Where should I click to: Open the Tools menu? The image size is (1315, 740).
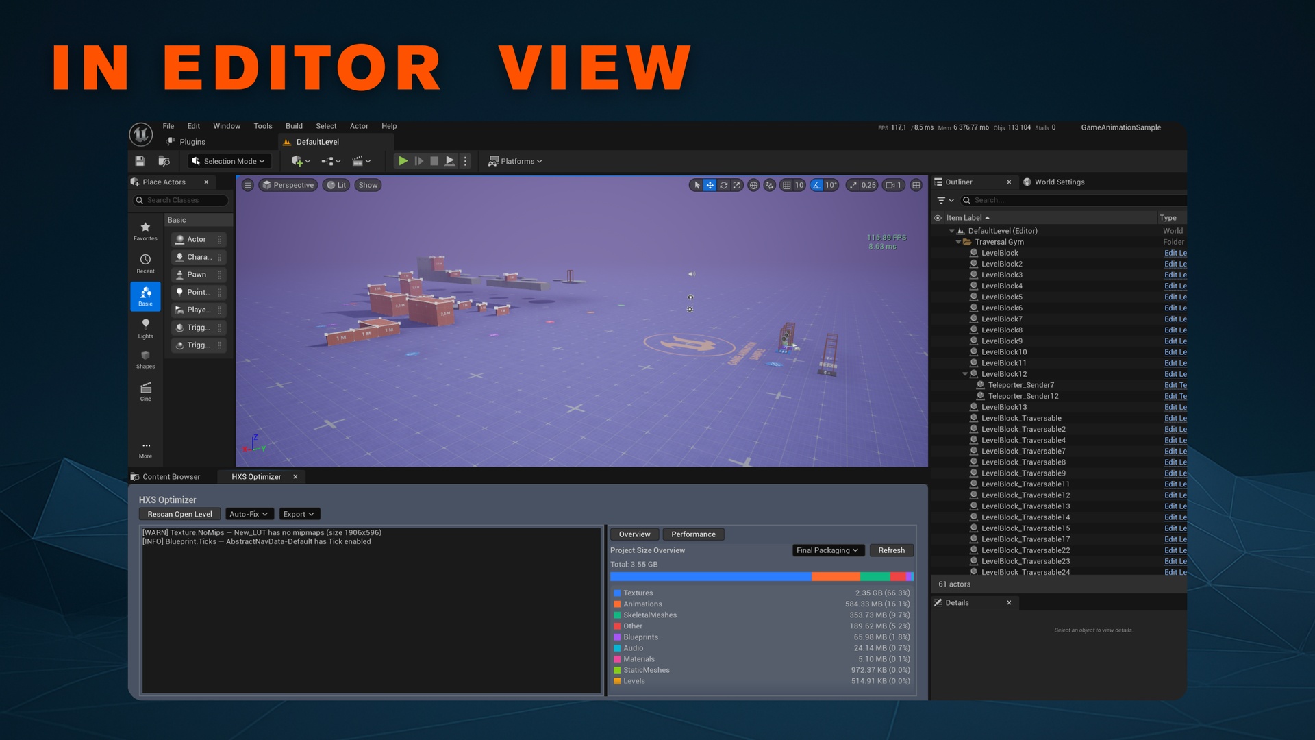[x=263, y=126]
